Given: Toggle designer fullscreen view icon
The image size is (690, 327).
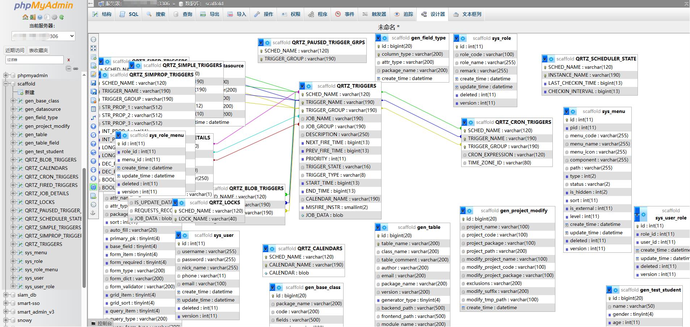Looking at the screenshot, I should click(x=93, y=48).
